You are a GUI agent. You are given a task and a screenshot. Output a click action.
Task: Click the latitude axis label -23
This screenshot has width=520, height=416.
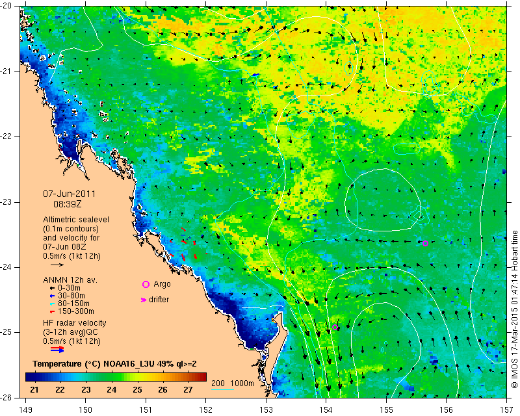tap(6, 202)
